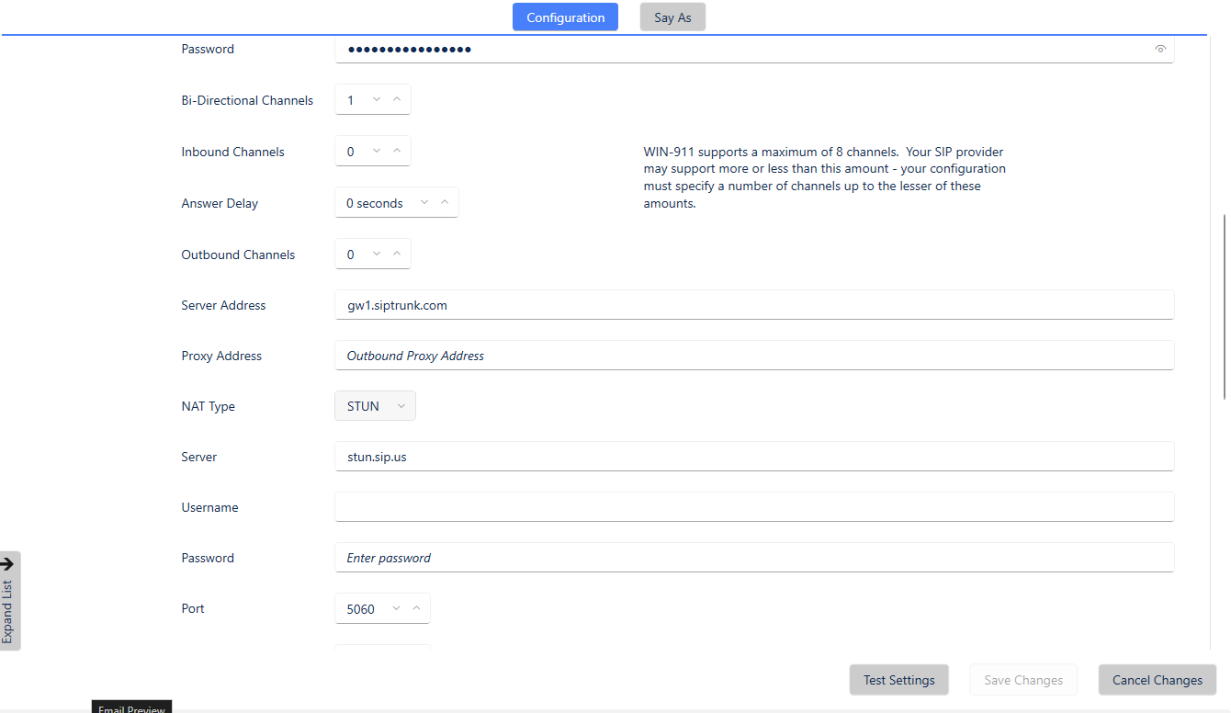Click inside the Server Address field

[x=643, y=304]
